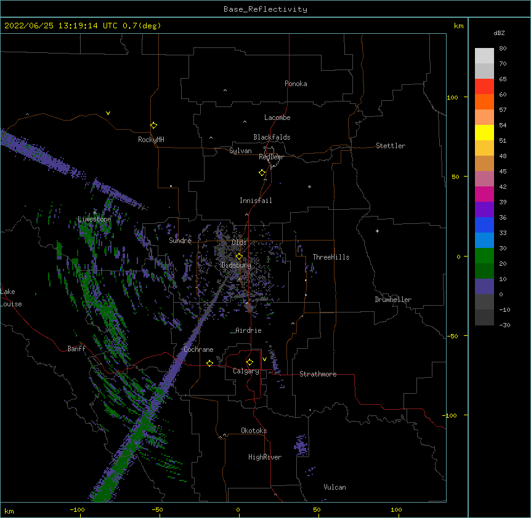531x518 pixels.
Task: Click the yellow station marker near RockyMH
Action: pos(153,126)
